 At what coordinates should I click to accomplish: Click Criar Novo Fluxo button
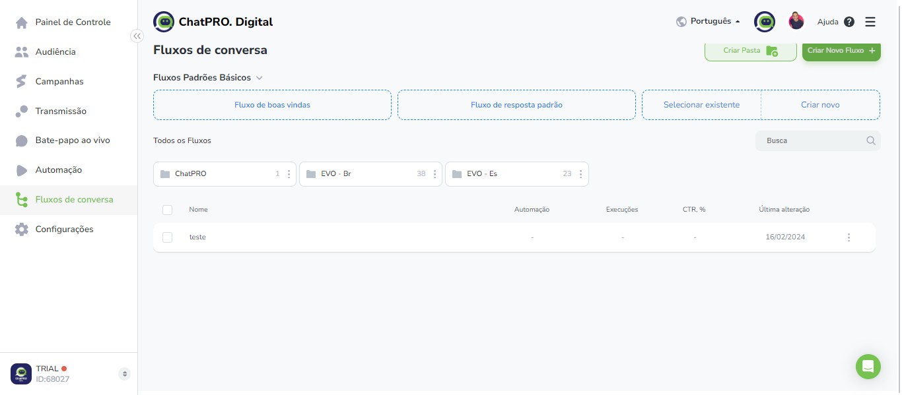[x=841, y=51]
